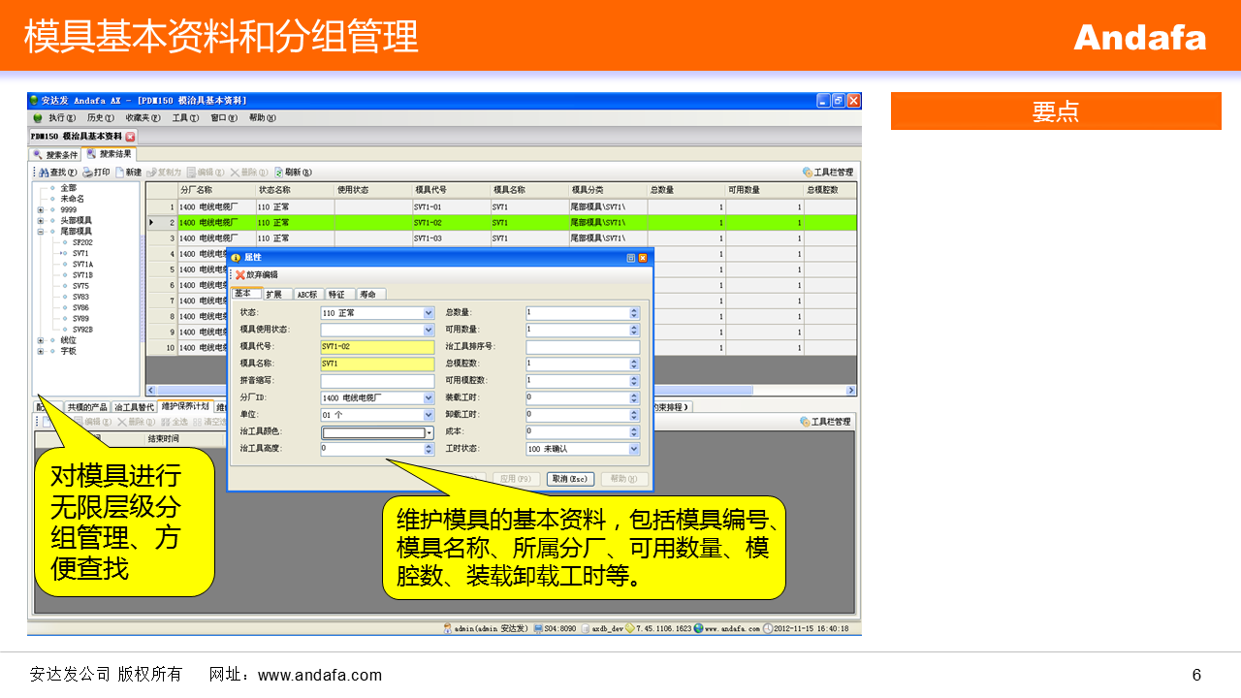This screenshot has width=1241, height=698.
Task: Click 放弃编辑 red X in the properties dialog
Action: click(240, 275)
